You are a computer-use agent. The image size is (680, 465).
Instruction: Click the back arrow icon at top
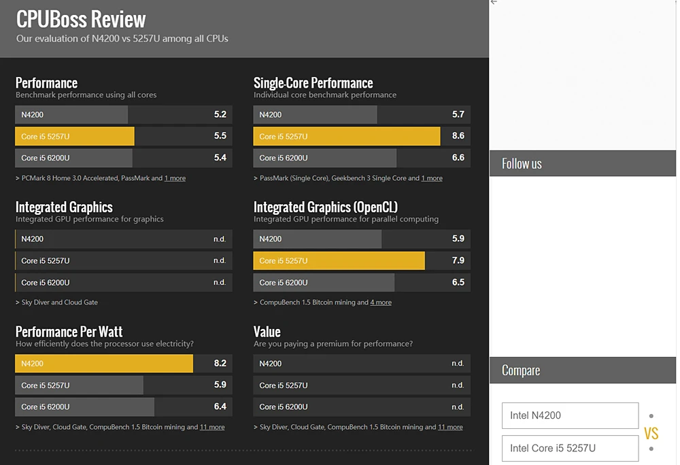tap(494, 3)
